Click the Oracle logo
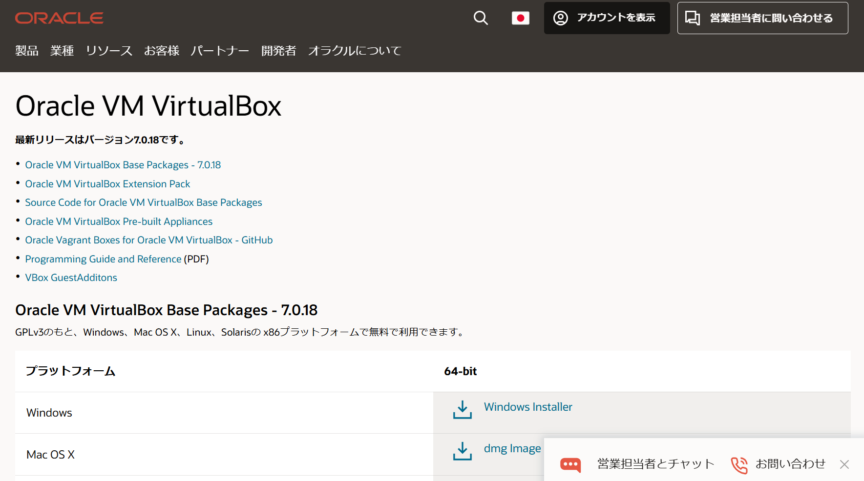864x481 pixels. [x=59, y=18]
